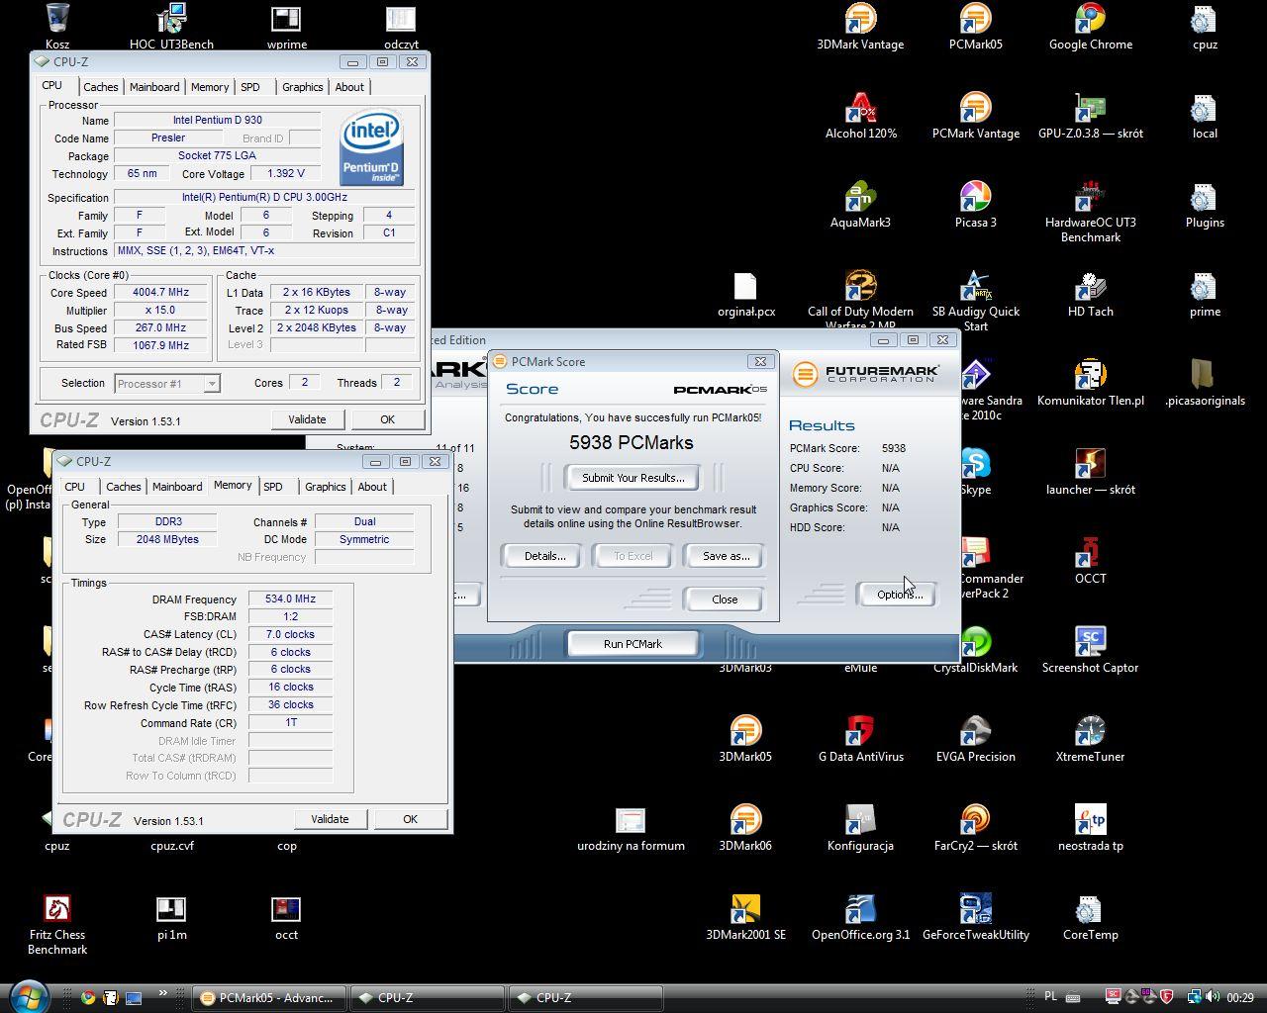Open AquaMark3 desktop icon
The width and height of the screenshot is (1267, 1013).
[860, 205]
